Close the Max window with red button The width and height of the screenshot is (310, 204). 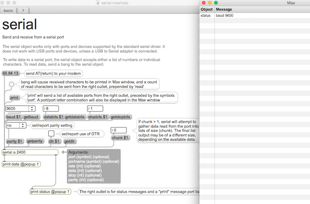point(203,3)
